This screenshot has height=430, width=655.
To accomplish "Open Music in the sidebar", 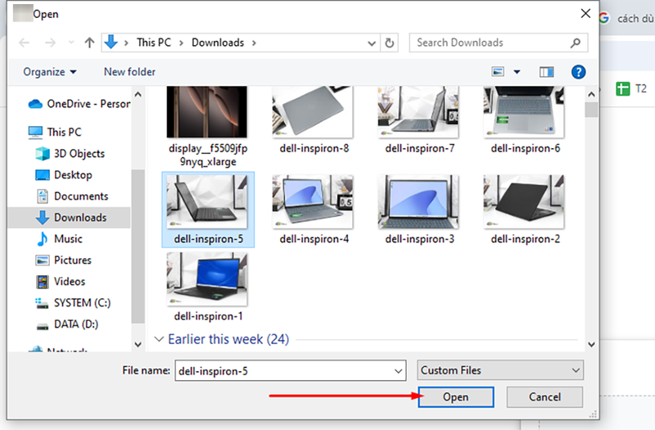I will [59, 238].
